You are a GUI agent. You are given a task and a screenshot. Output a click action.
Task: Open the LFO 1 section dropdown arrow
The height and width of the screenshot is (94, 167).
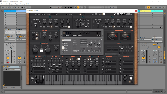[x=80, y=57]
